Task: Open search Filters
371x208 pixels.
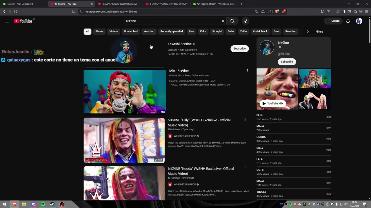Action: pos(319,31)
